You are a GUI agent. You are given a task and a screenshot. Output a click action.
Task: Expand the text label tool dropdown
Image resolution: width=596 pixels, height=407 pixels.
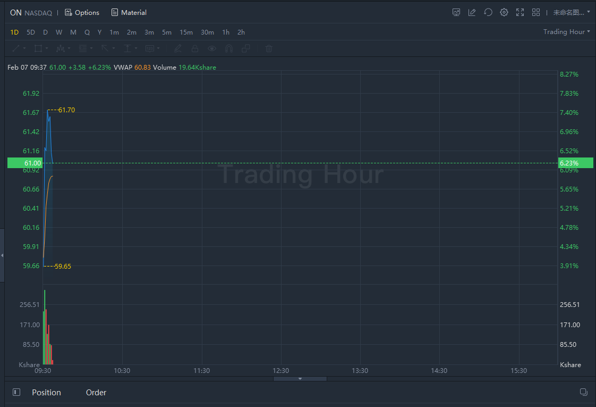click(x=158, y=48)
